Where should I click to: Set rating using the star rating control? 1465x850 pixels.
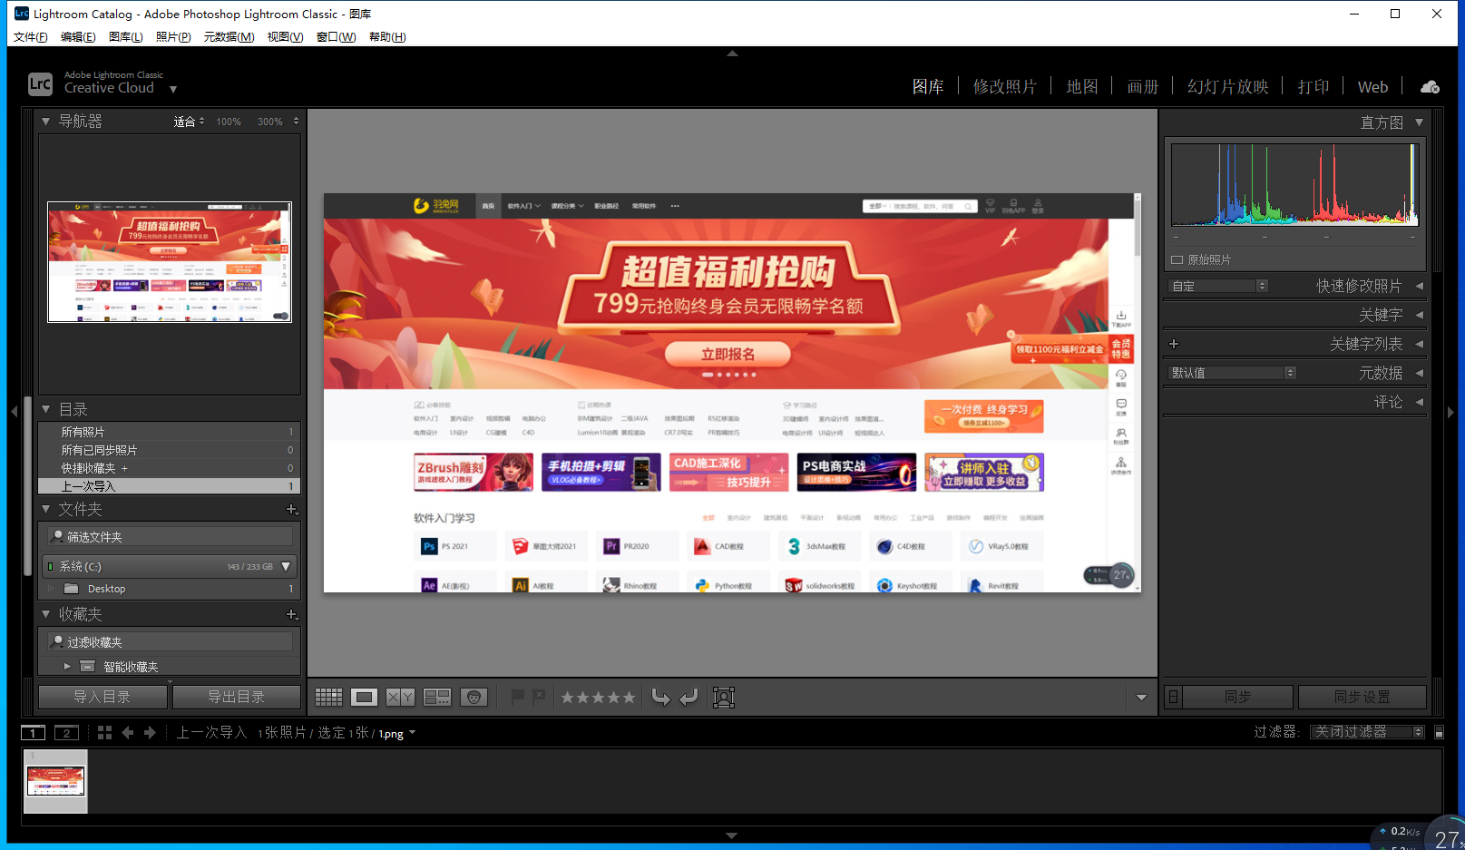tap(597, 697)
